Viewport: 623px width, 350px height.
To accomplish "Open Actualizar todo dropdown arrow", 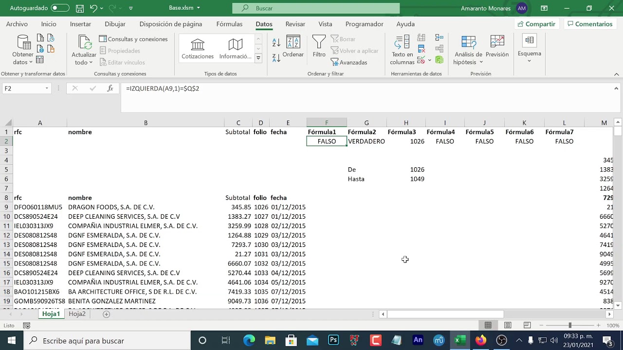I will [x=91, y=62].
